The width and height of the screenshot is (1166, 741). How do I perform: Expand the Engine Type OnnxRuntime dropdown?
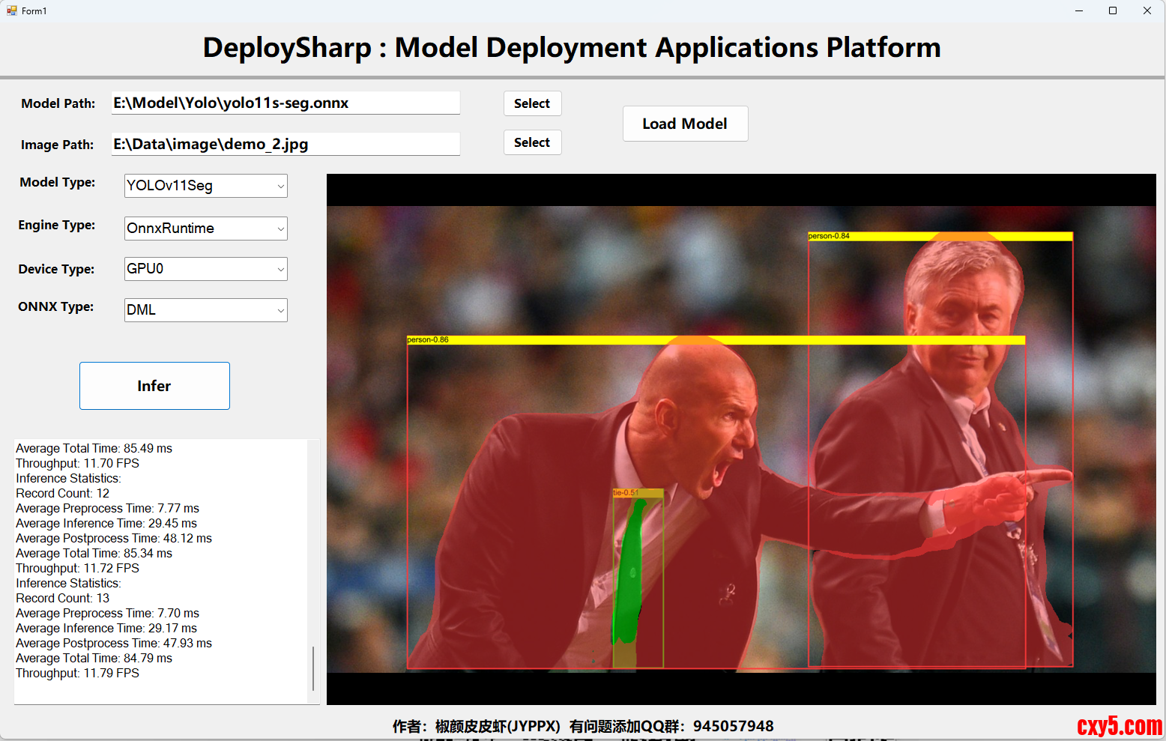[x=205, y=229]
